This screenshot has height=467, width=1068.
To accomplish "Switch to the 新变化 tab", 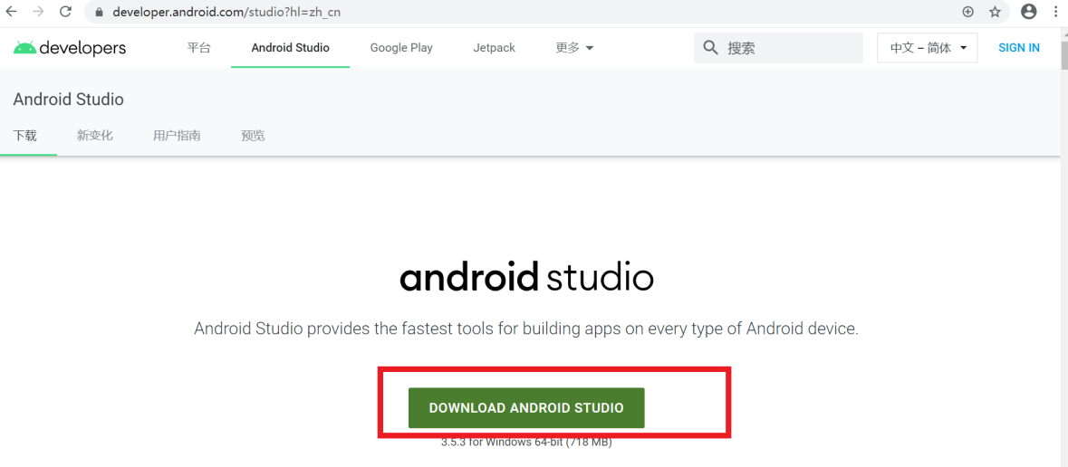I will click(95, 136).
